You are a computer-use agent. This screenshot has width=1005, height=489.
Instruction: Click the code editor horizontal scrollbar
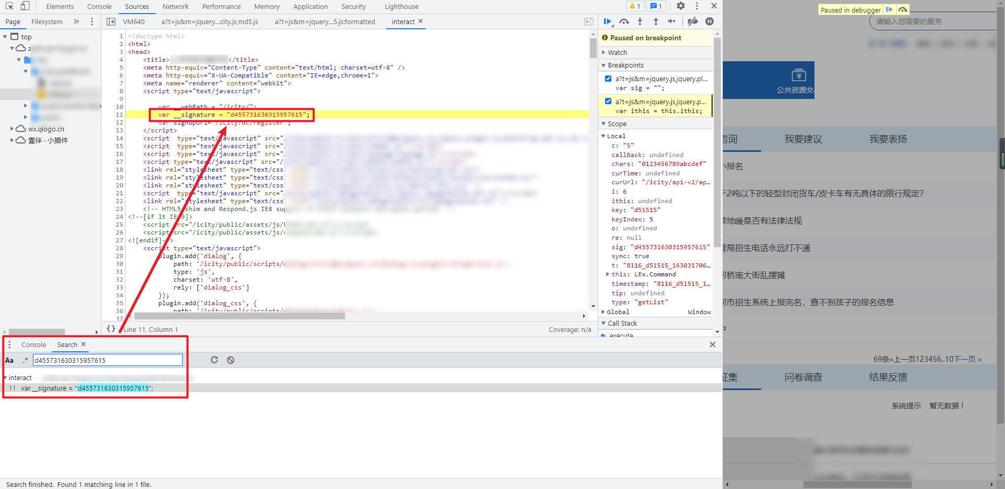pyautogui.click(x=240, y=316)
